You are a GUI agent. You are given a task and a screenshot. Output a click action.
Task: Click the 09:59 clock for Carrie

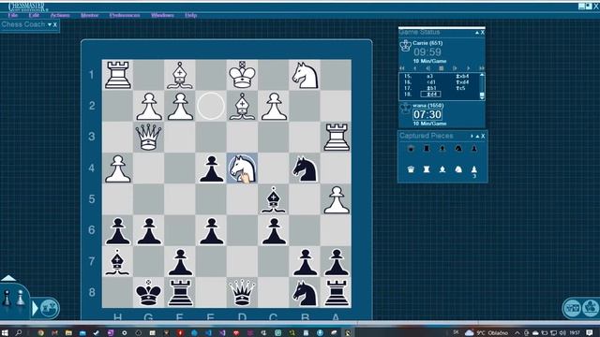[x=427, y=52]
